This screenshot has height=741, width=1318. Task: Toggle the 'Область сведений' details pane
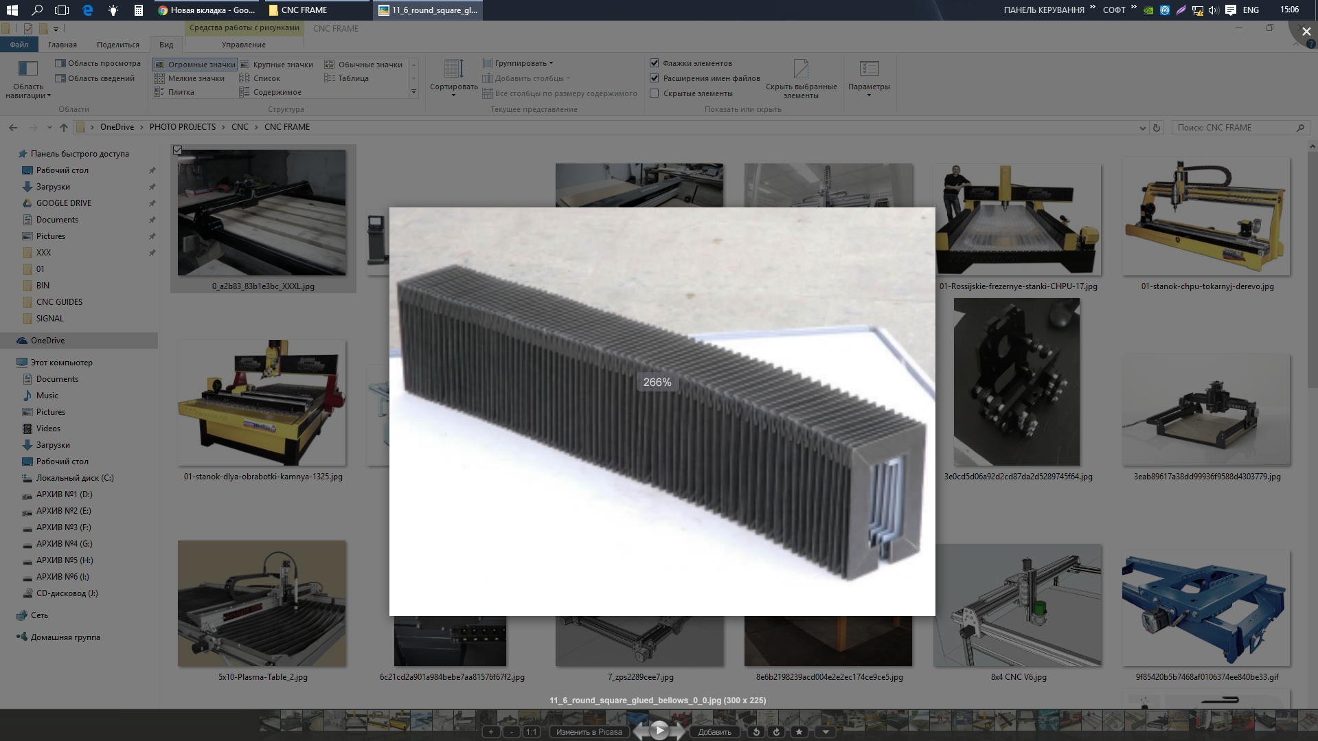(95, 78)
